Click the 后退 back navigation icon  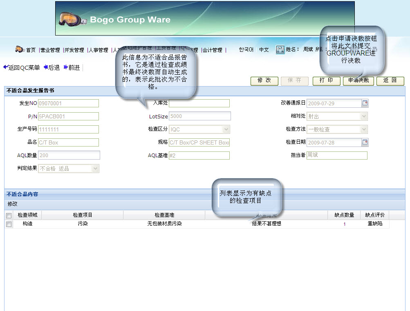pos(46,67)
